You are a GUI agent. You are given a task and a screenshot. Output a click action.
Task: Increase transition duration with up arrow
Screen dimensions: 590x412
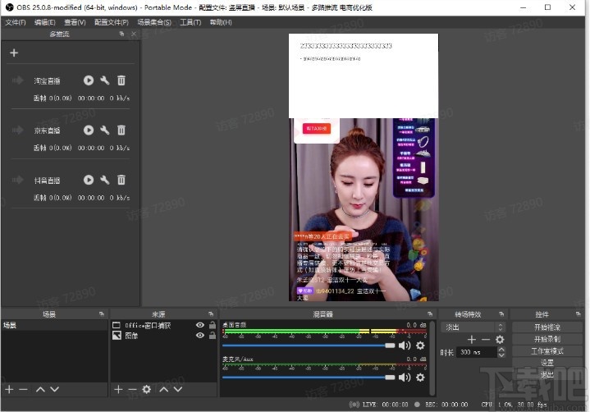(501, 350)
